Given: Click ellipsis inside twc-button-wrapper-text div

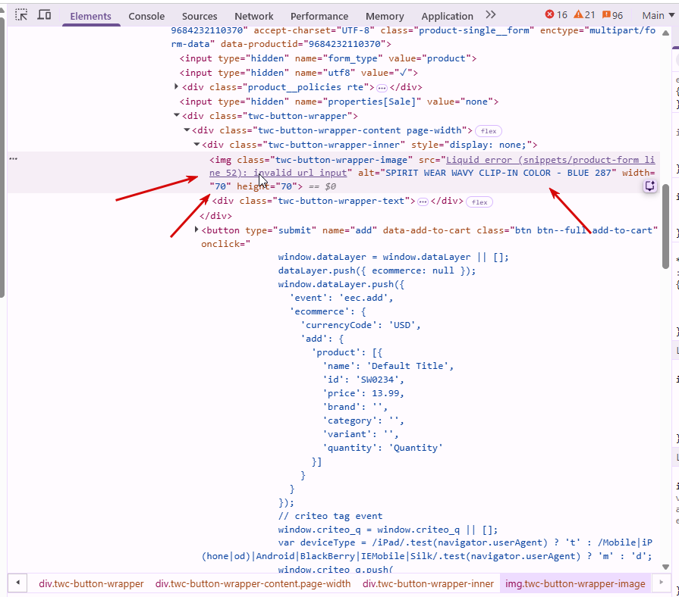Looking at the screenshot, I should pos(423,202).
